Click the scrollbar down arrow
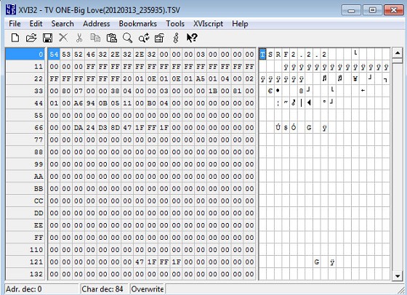The width and height of the screenshot is (407, 295). click(x=398, y=276)
